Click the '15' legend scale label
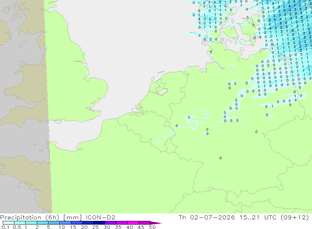 tap(73, 227)
